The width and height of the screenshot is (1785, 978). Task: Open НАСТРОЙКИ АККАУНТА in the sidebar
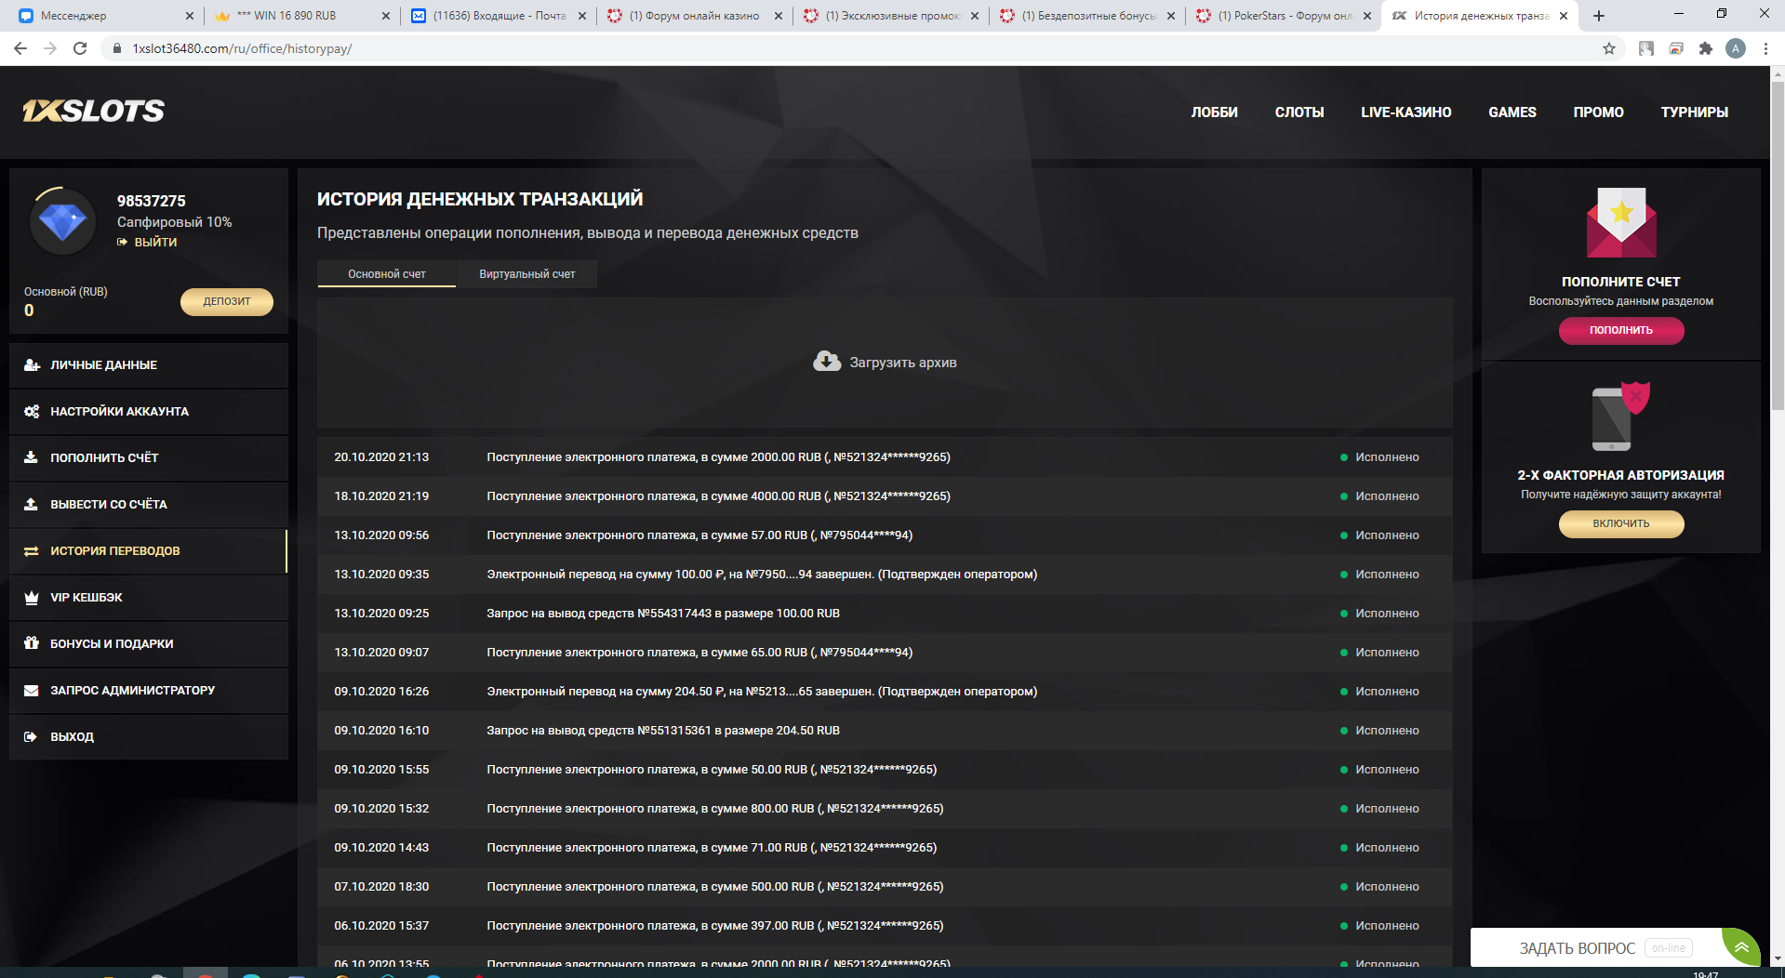149,412
